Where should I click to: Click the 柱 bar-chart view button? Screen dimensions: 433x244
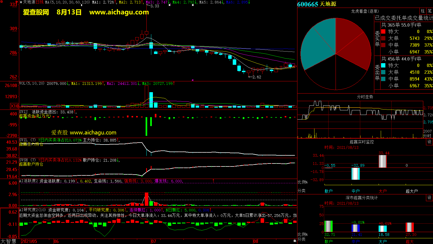[423, 11]
